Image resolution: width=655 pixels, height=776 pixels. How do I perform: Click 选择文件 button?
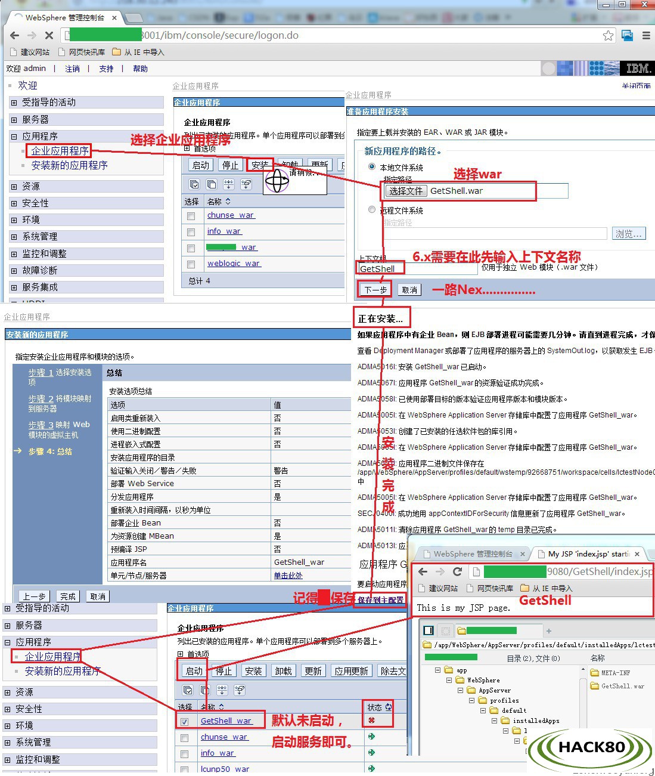coord(406,191)
